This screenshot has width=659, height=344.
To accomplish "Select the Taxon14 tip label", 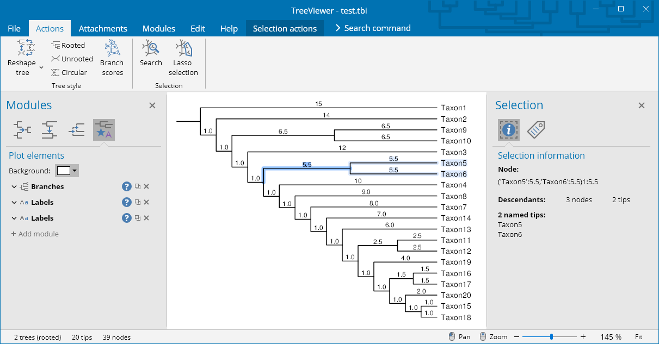I will pos(455,218).
